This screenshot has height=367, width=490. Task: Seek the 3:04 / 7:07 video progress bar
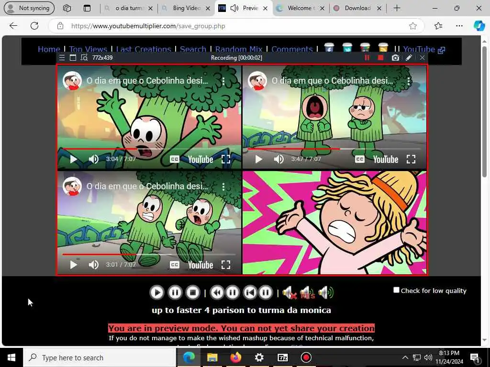pos(149,149)
